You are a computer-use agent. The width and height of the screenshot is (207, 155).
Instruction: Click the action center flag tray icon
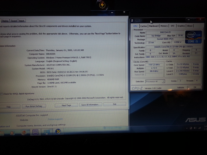point(191,128)
